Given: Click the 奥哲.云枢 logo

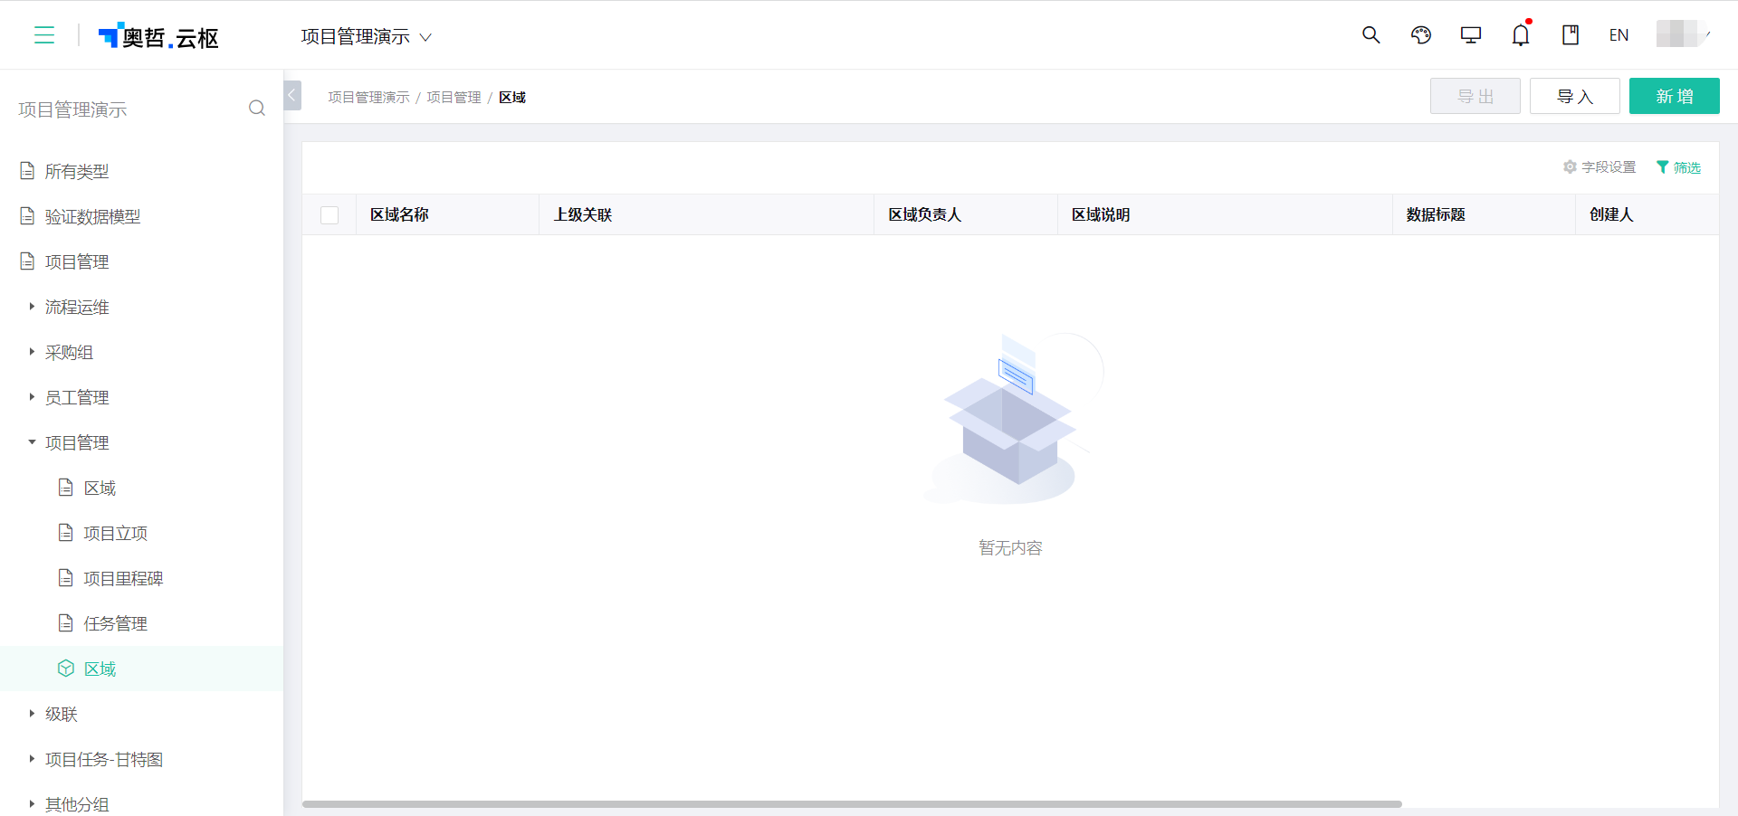Looking at the screenshot, I should 158,36.
